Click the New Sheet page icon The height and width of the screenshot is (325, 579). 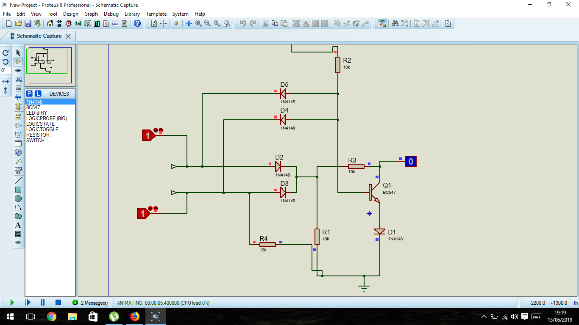pyautogui.click(x=417, y=23)
